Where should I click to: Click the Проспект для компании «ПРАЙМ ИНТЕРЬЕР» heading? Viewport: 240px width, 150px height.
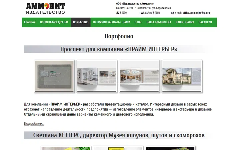(x=119, y=49)
